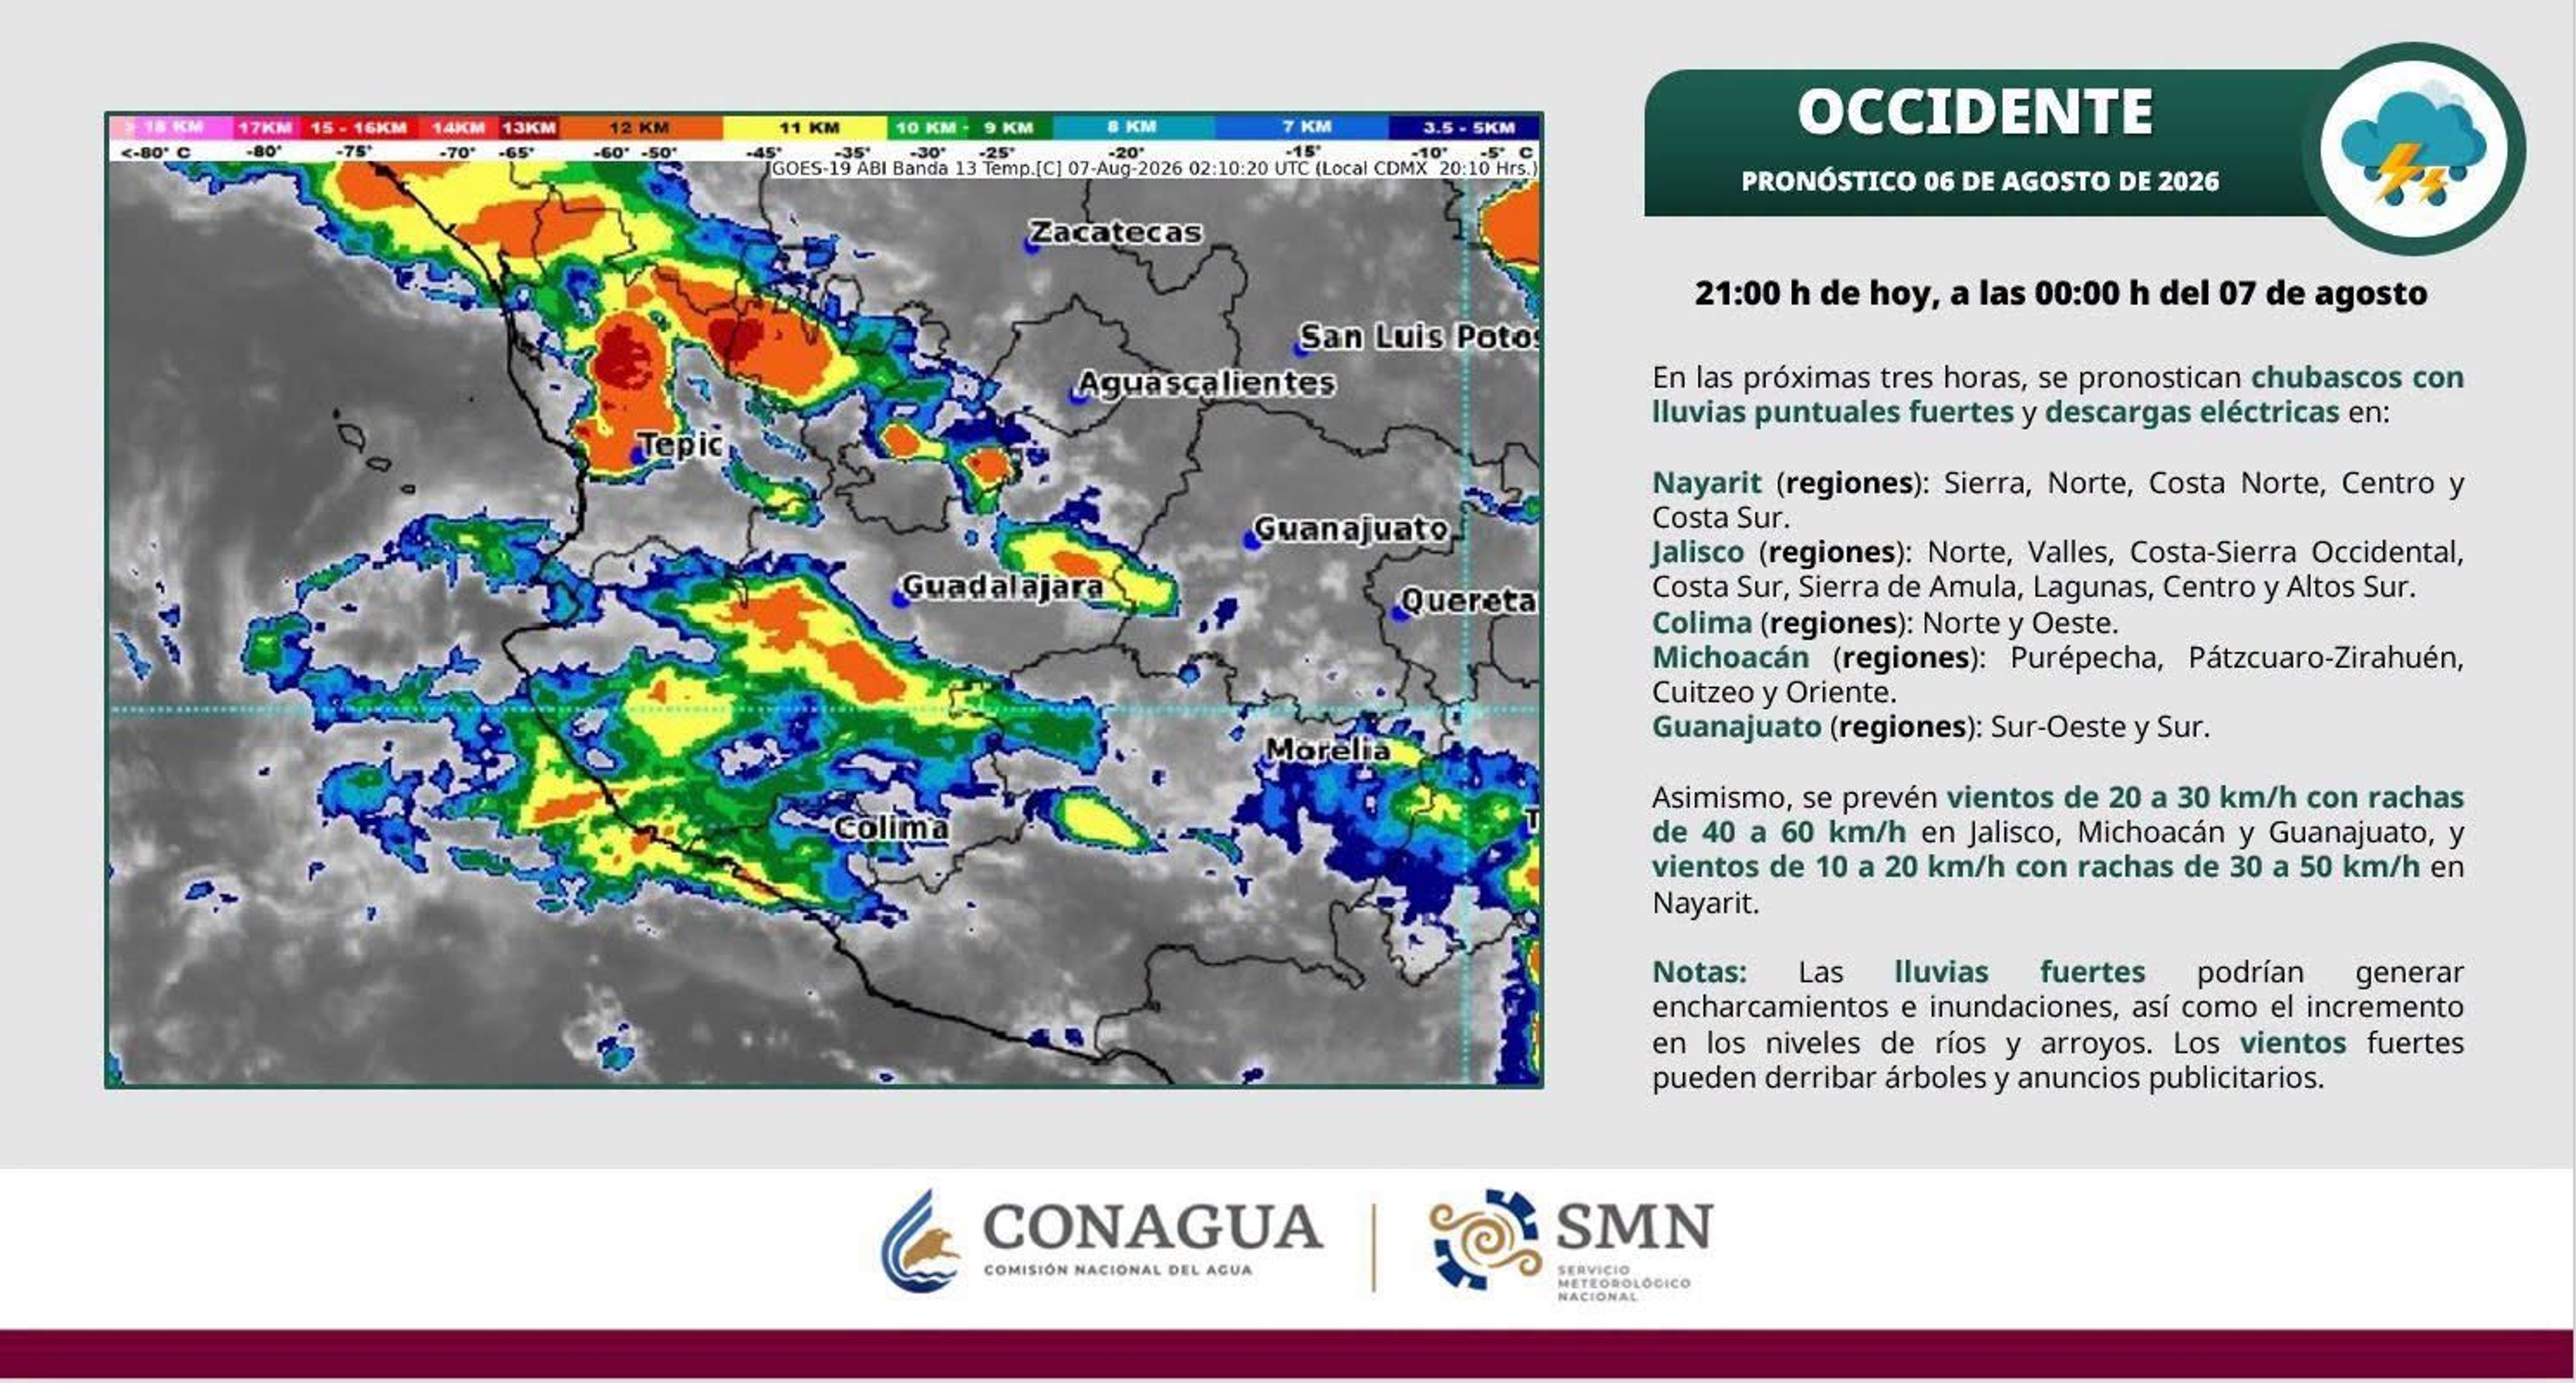Click 'SERVICIO METEOROLÓGICO NACIONAL' caption

(1623, 1283)
